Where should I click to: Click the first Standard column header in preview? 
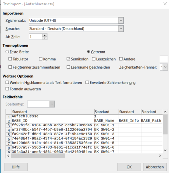[x=53, y=112]
